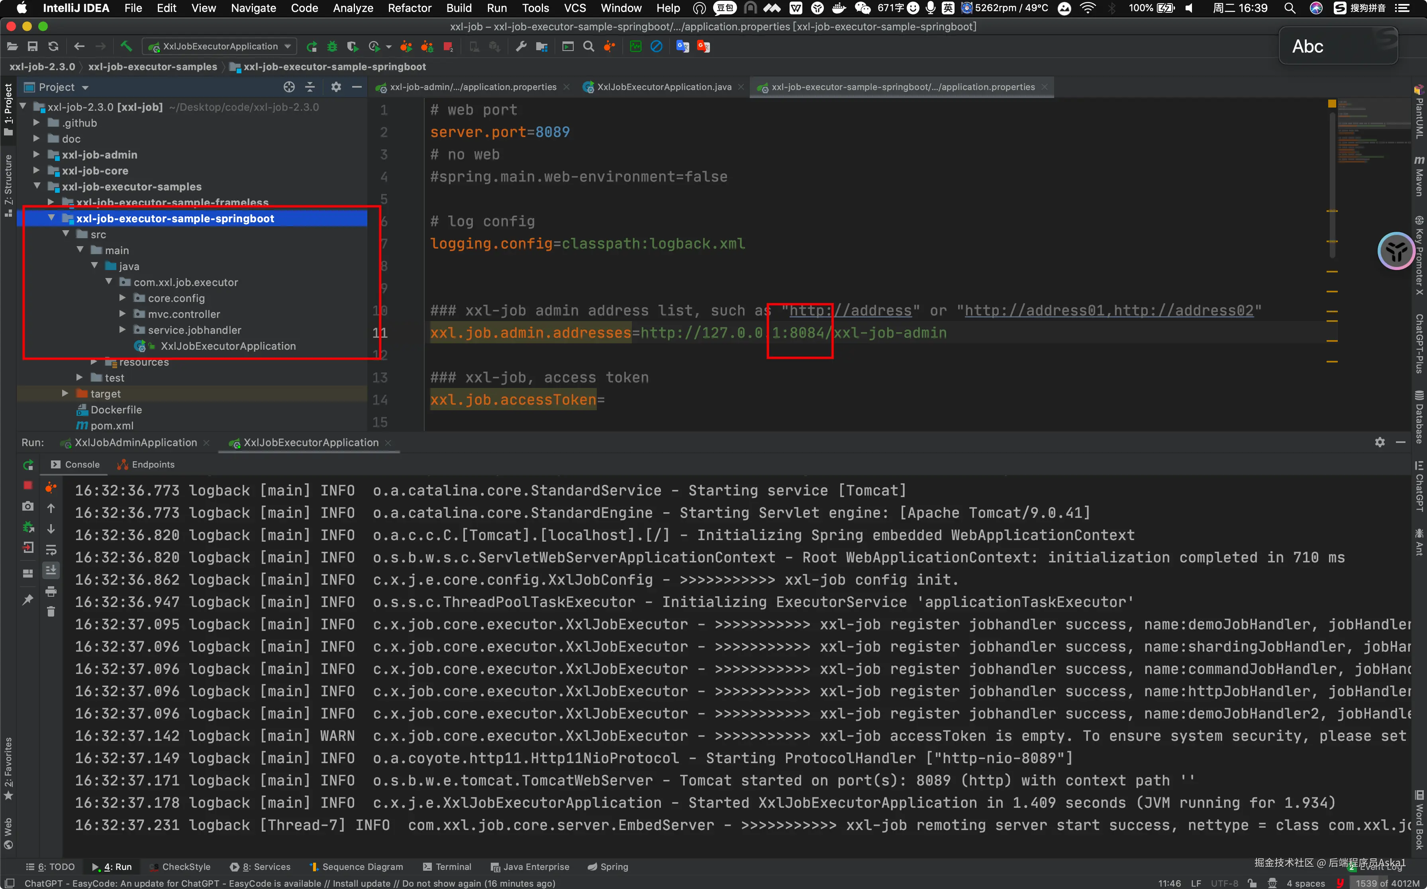Click Run with Coverage toolbar icon
The height and width of the screenshot is (889, 1427).
352,47
